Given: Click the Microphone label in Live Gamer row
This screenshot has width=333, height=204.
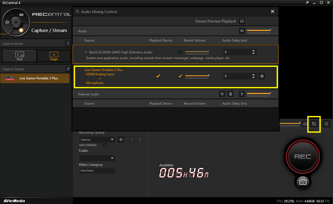Looking at the screenshot, I should click(94, 83).
